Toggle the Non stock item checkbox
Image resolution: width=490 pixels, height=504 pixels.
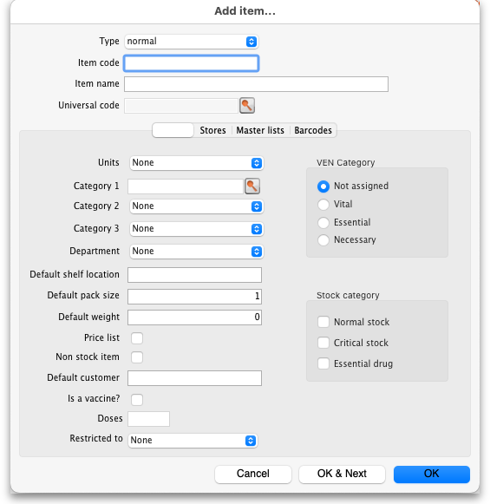coord(137,357)
